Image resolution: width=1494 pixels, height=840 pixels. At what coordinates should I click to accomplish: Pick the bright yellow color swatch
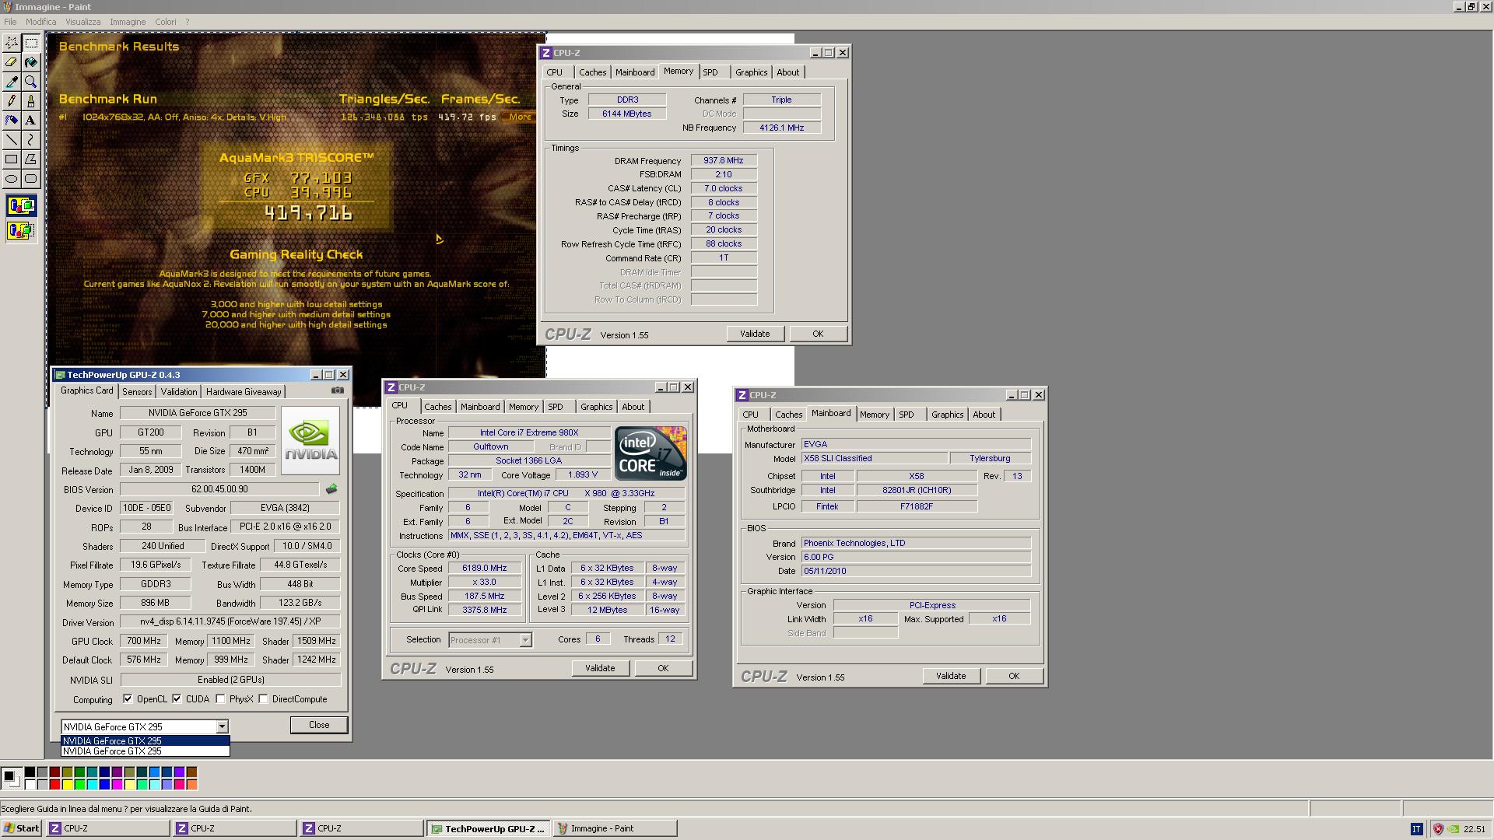(67, 785)
